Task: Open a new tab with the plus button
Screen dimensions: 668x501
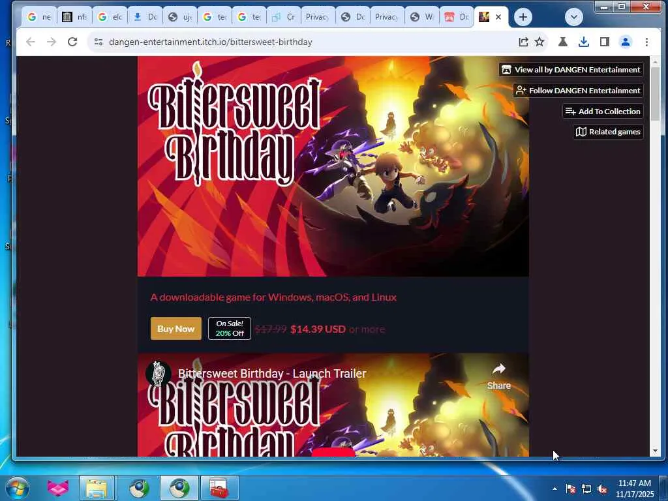Action: 523,17
